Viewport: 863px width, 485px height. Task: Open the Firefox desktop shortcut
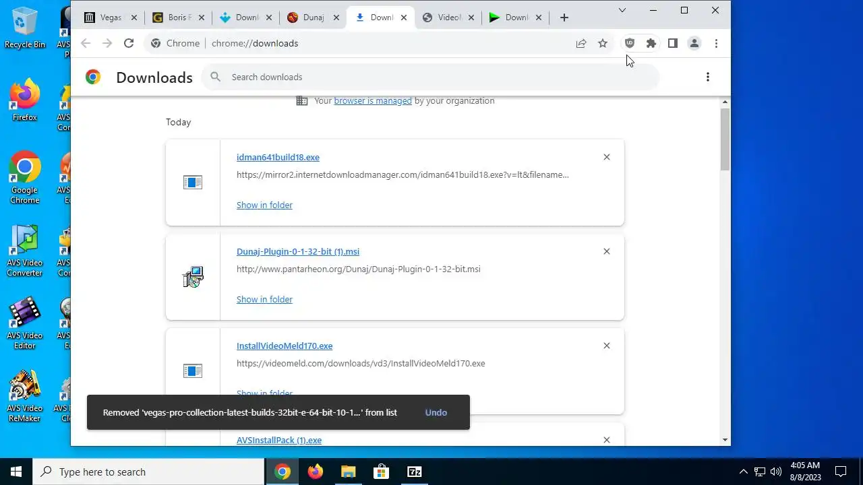click(25, 101)
